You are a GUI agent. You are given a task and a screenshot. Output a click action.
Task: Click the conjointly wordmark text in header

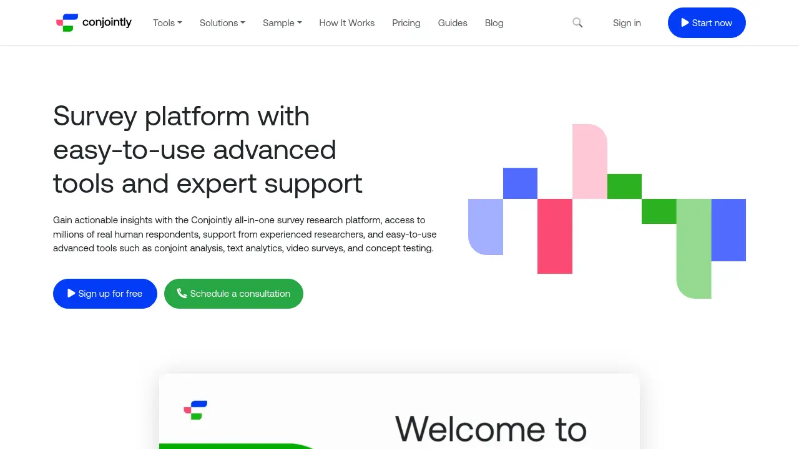[x=107, y=22]
